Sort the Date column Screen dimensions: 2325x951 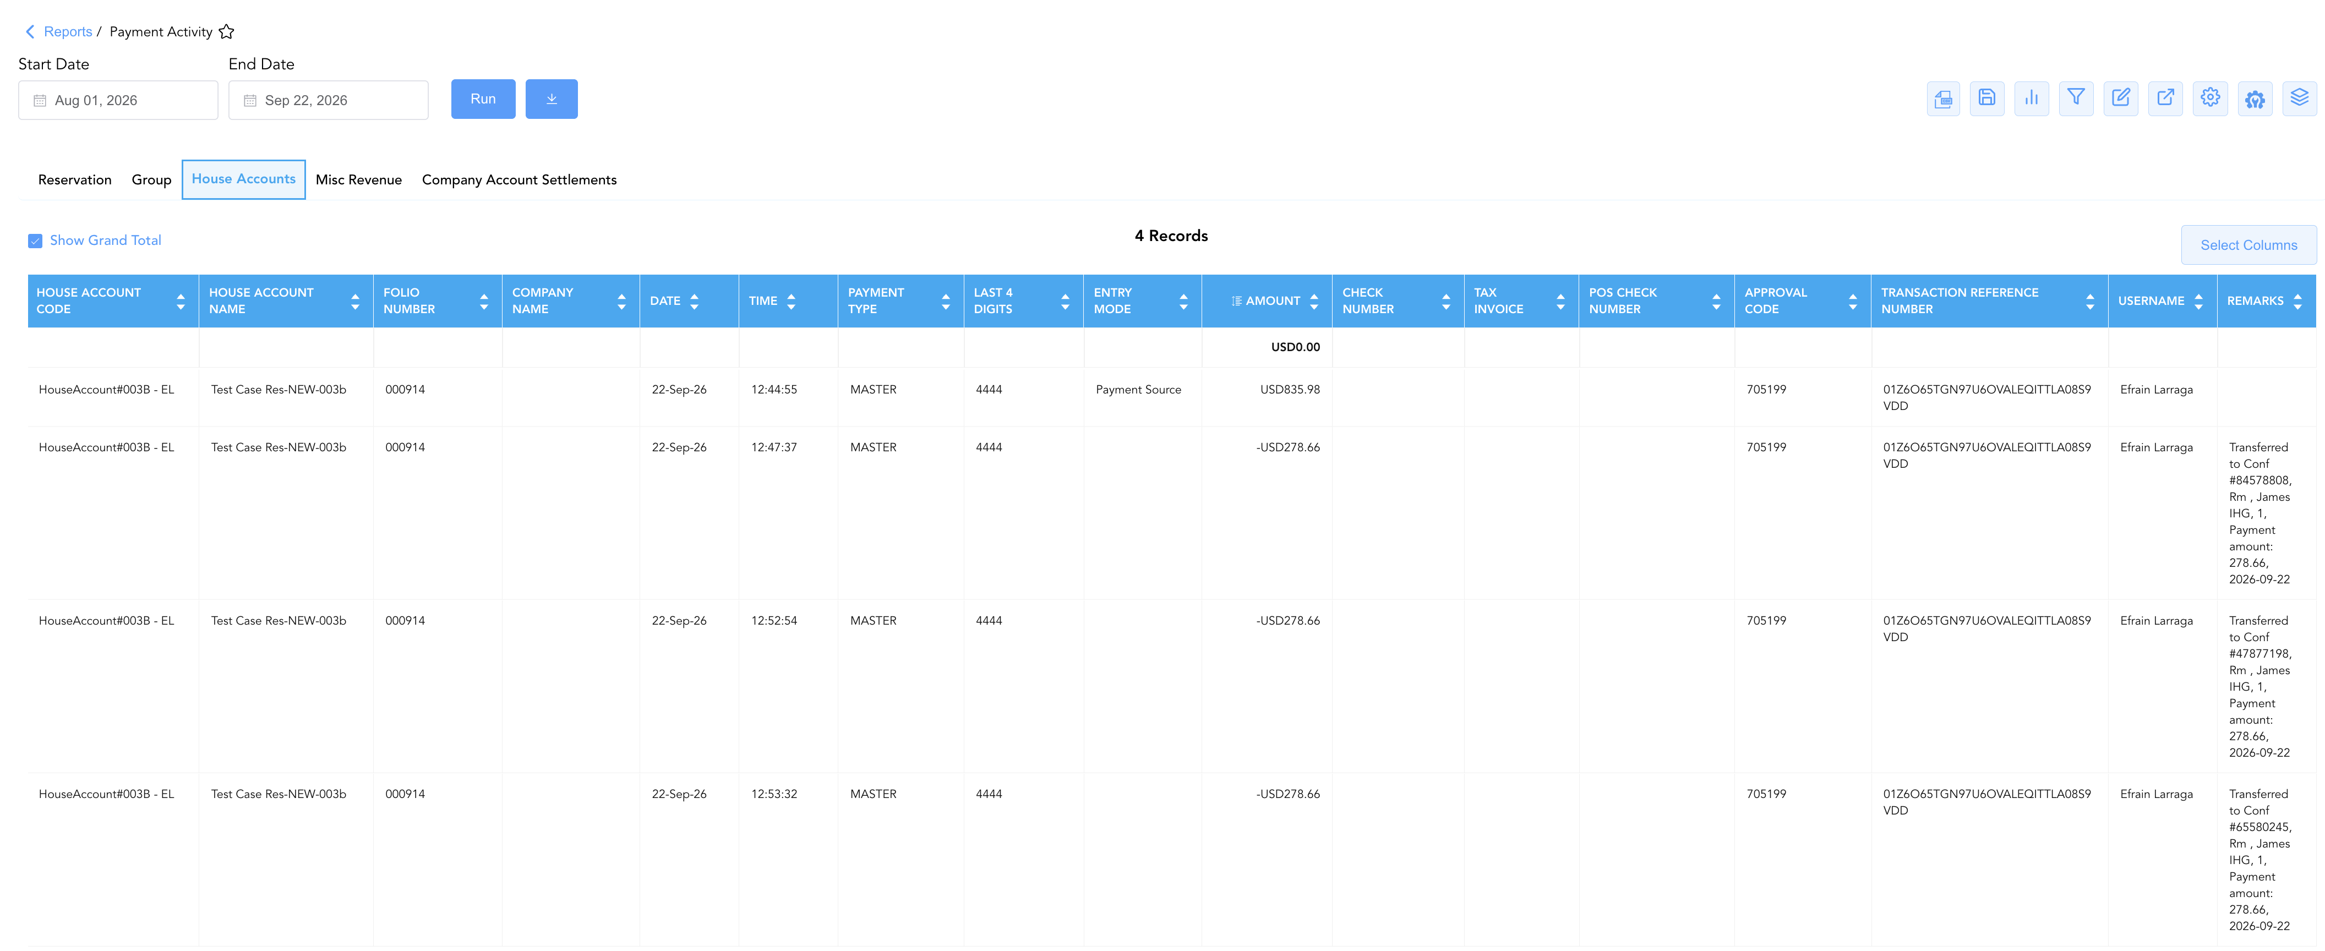[x=694, y=300]
